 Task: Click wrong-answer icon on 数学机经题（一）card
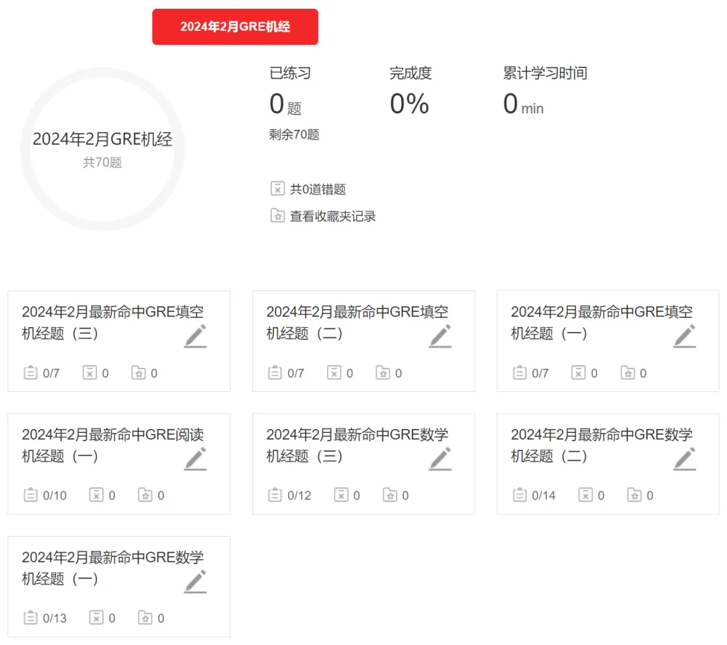point(96,617)
